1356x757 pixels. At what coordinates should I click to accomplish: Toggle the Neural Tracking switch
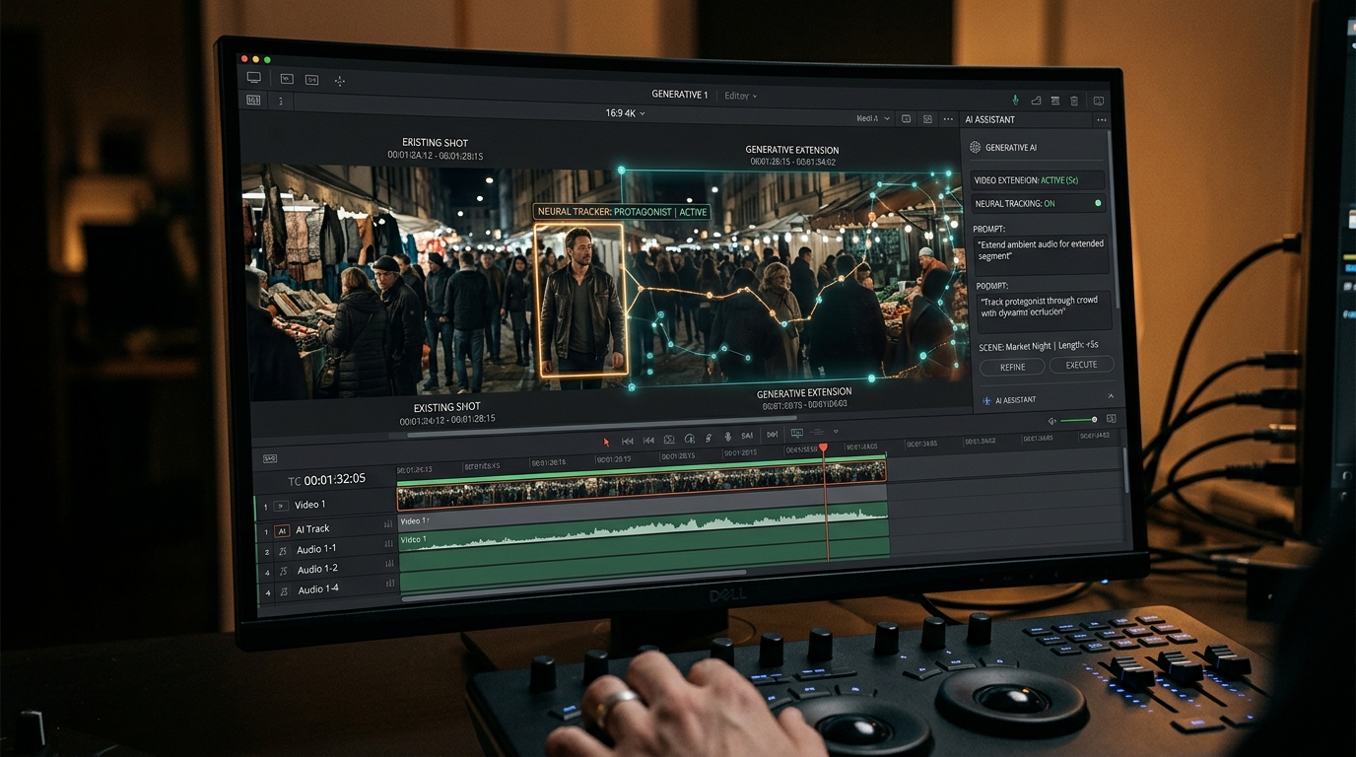pos(1098,203)
